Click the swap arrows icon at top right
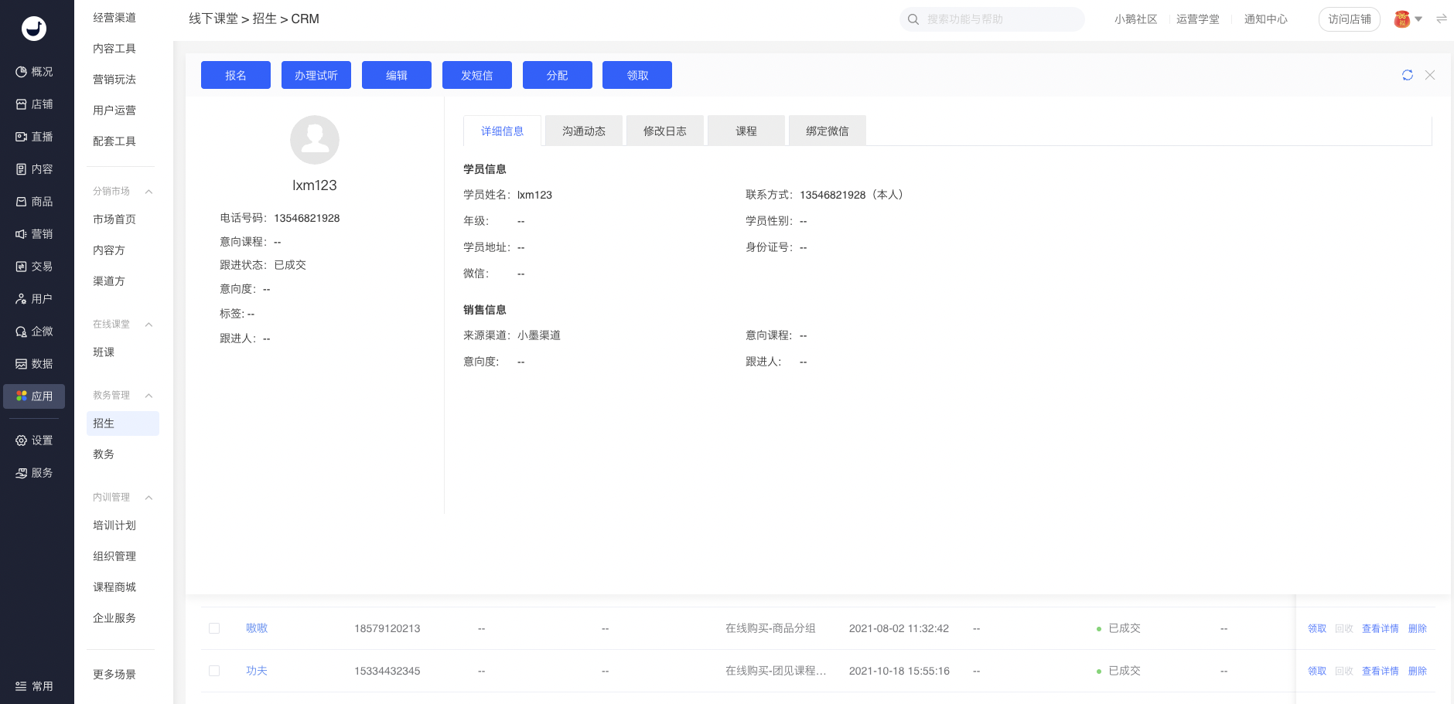 [1441, 19]
